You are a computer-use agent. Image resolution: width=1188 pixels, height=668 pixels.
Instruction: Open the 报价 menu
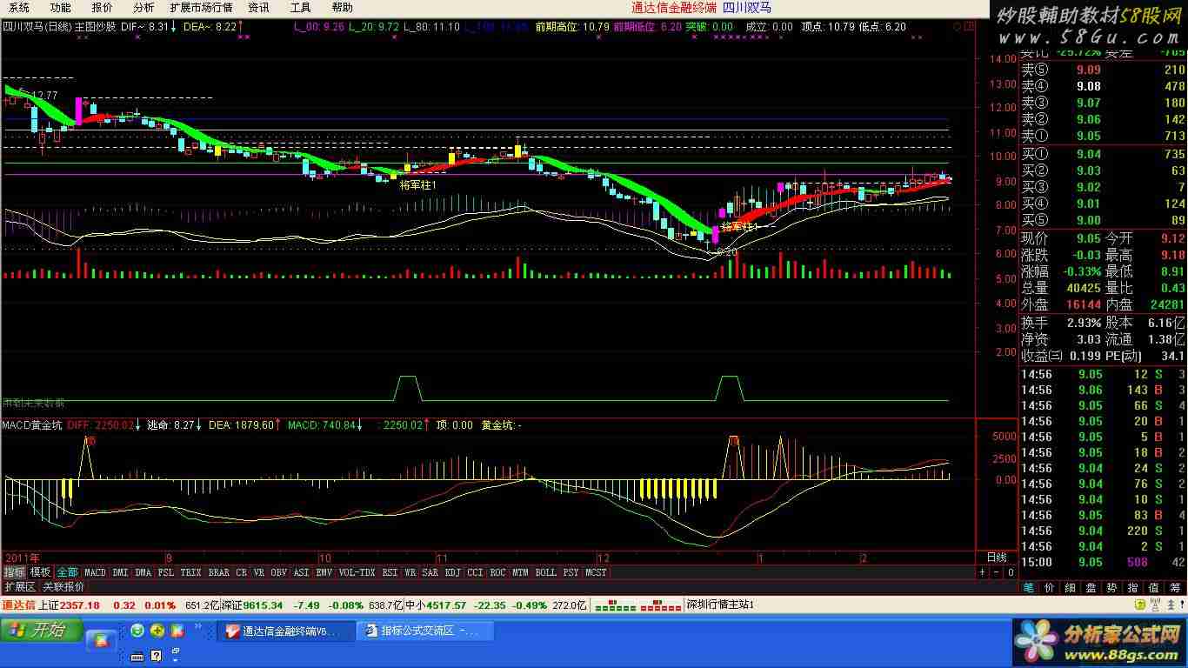tap(102, 7)
